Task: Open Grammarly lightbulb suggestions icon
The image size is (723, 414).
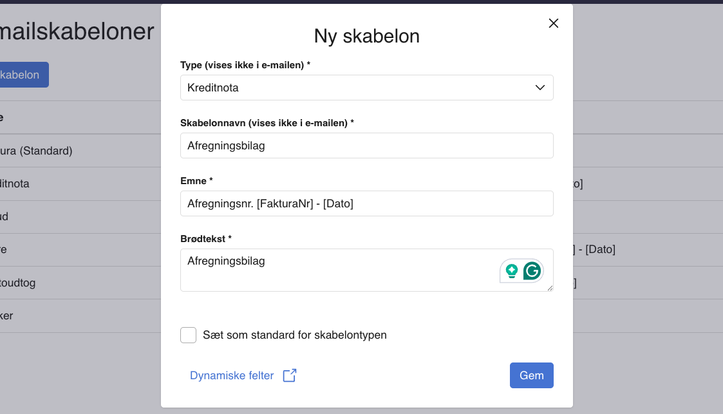Action: 512,271
